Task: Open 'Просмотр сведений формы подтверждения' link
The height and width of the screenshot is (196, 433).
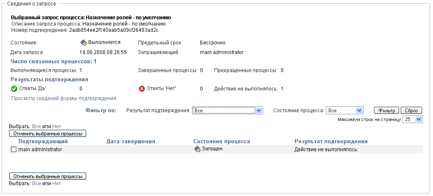Action: click(x=64, y=98)
